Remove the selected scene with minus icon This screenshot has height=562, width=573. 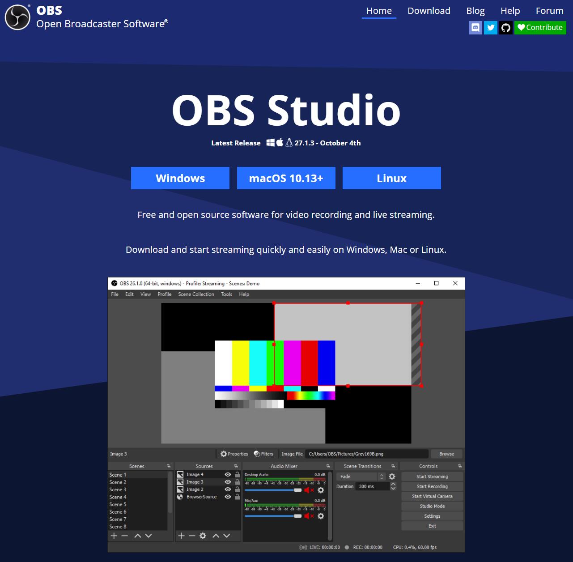[x=125, y=536]
